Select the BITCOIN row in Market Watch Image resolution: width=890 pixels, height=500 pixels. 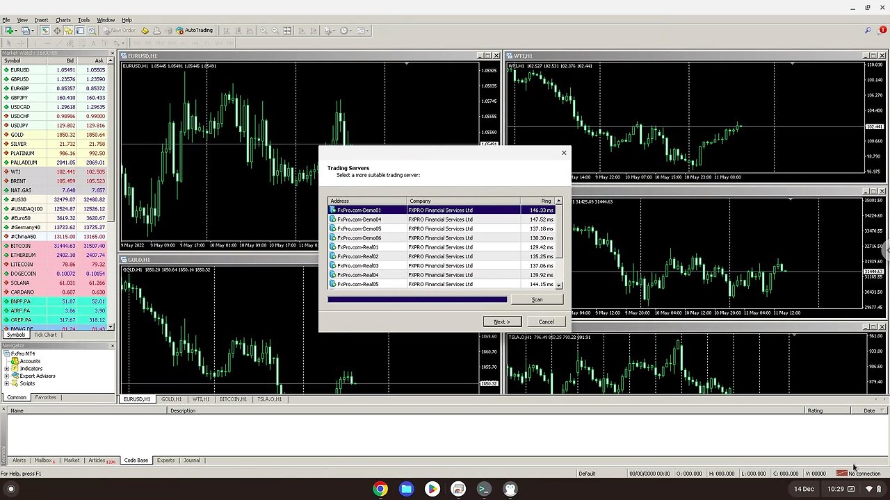click(54, 246)
